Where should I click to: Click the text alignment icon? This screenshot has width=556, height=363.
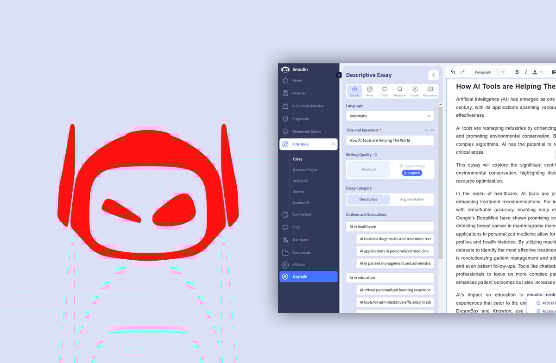(554, 72)
